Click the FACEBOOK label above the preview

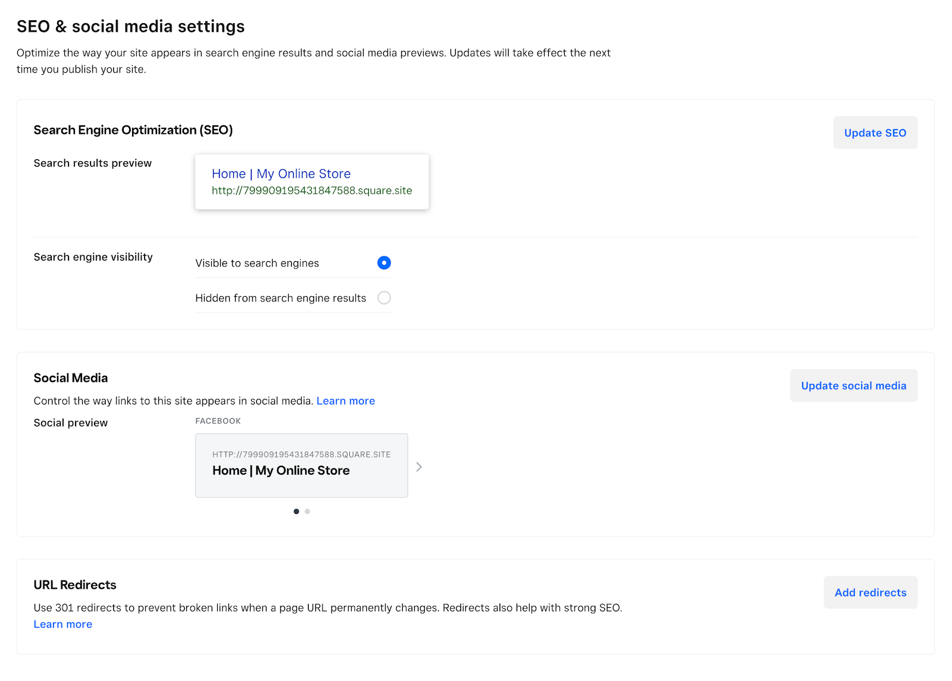(218, 421)
